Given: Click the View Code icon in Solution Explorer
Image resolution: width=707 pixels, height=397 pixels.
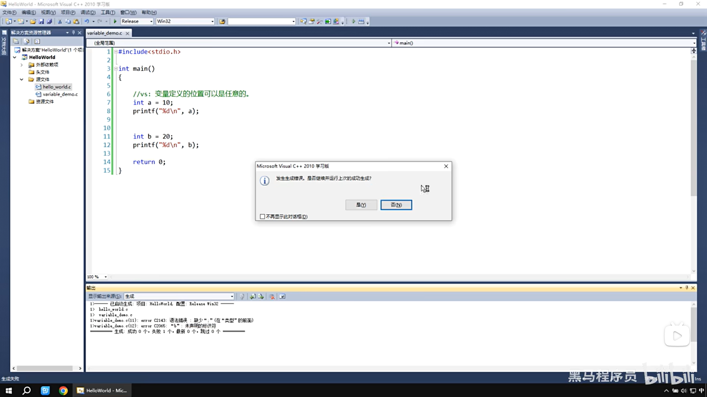Looking at the screenshot, I should coord(37,41).
